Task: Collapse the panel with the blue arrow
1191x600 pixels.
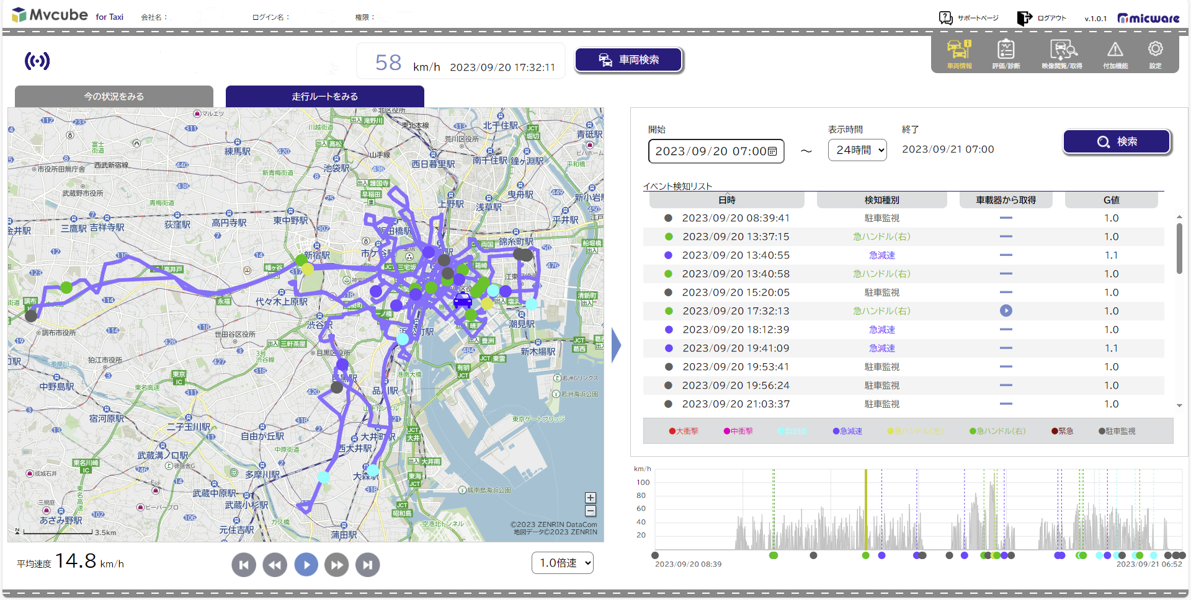Action: click(616, 345)
